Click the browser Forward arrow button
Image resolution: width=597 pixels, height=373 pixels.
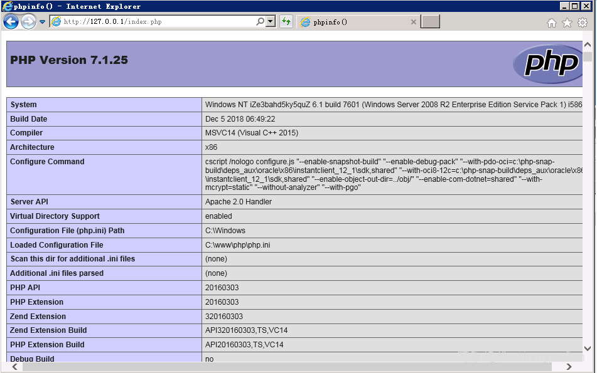pos(28,22)
